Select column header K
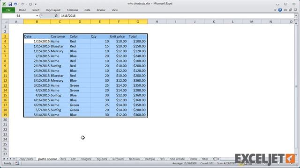Screen dimensions: 300x168 214,22
